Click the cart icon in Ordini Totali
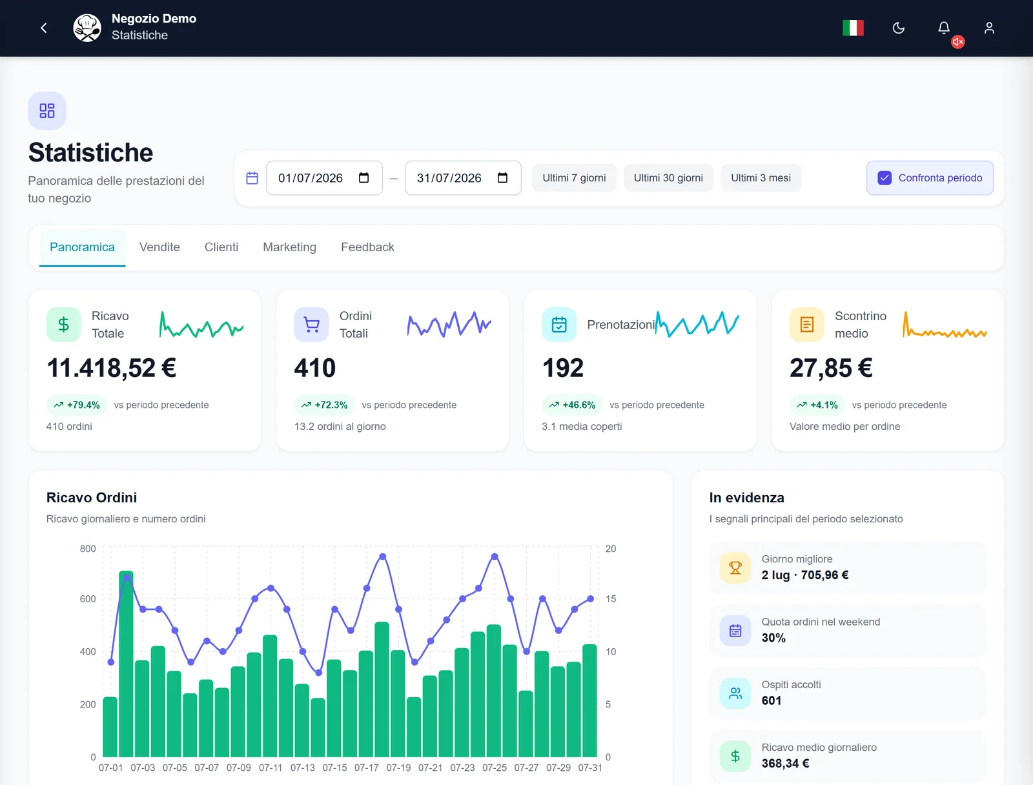This screenshot has width=1033, height=785. pos(311,324)
